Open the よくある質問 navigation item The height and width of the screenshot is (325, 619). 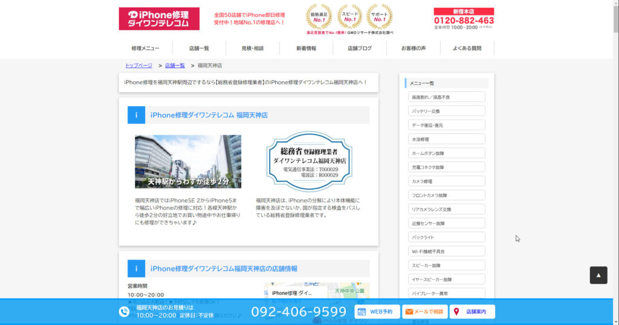click(467, 48)
